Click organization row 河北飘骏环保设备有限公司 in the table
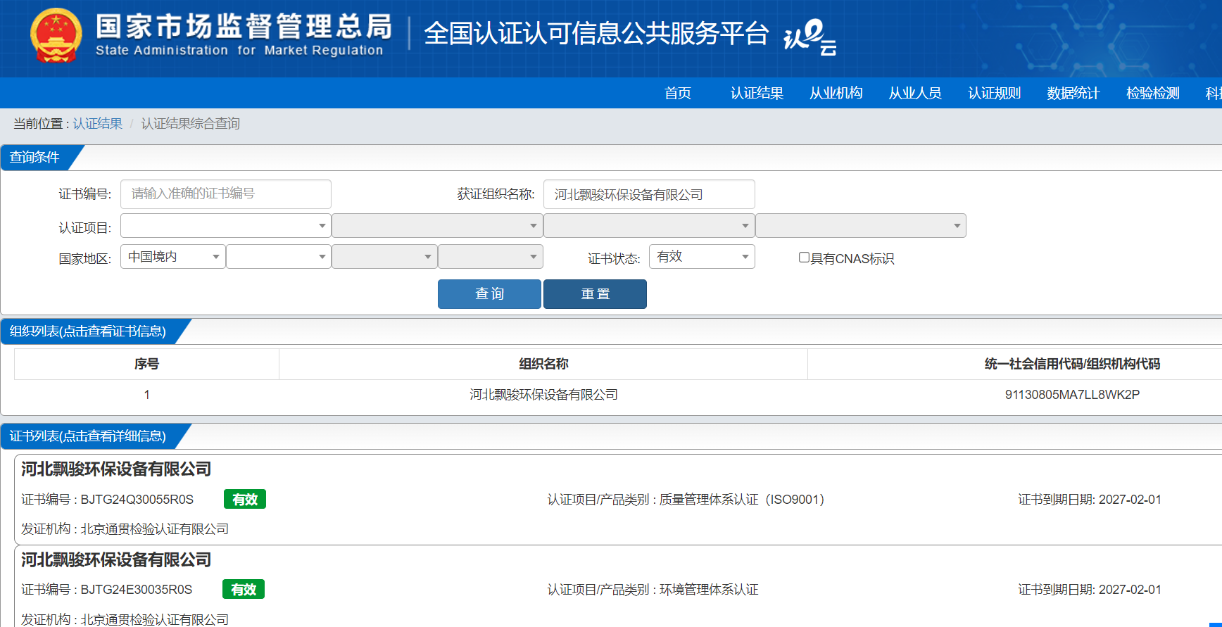Image resolution: width=1222 pixels, height=627 pixels. coord(543,395)
